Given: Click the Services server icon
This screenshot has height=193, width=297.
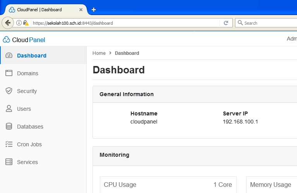Looking at the screenshot, I should pyautogui.click(x=9, y=162).
